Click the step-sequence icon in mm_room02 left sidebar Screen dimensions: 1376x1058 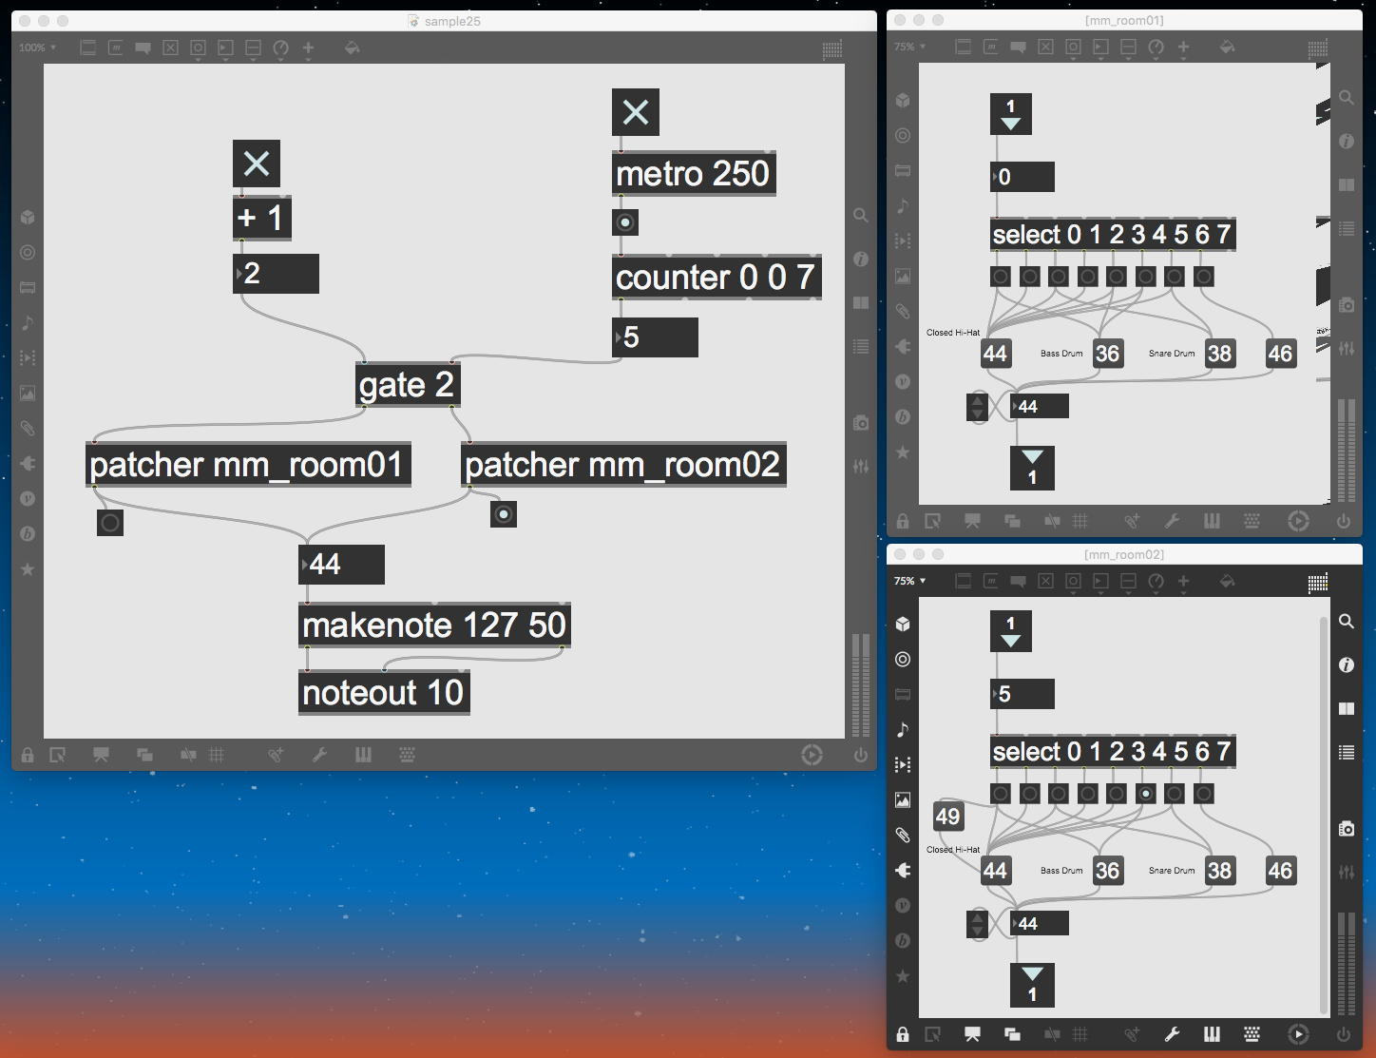(903, 764)
